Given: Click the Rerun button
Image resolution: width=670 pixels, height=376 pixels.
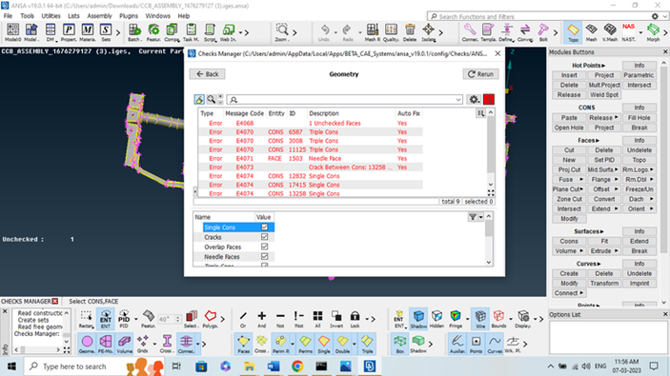Looking at the screenshot, I should coord(480,74).
